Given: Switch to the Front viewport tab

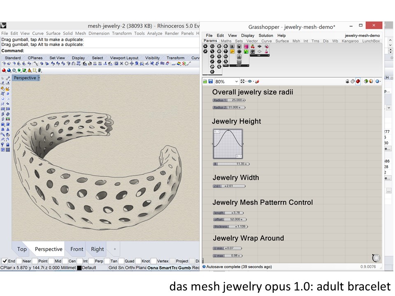Looking at the screenshot, I should click(77, 249).
